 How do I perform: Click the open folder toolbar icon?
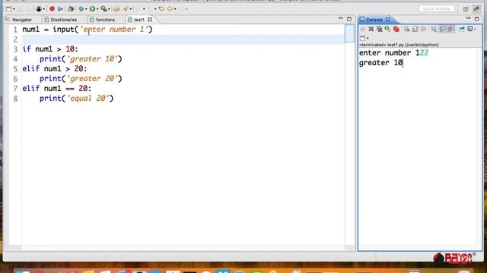coord(116,9)
